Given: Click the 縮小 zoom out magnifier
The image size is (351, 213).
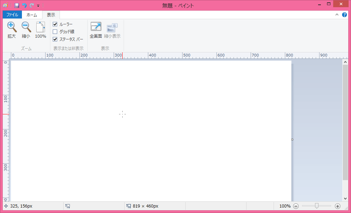Looking at the screenshot, I should (26, 30).
